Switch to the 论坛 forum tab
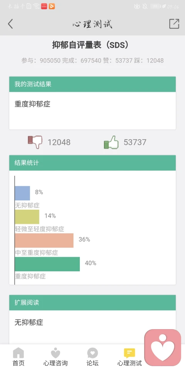 [92, 357]
